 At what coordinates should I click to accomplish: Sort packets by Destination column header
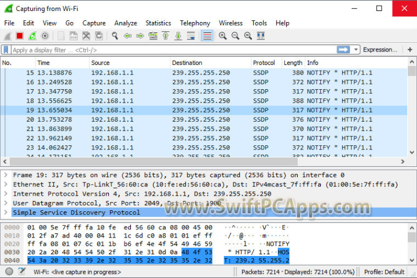tap(210, 63)
